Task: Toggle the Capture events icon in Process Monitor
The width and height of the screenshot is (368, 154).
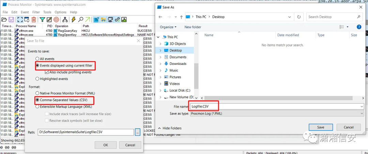Action: coord(20,20)
